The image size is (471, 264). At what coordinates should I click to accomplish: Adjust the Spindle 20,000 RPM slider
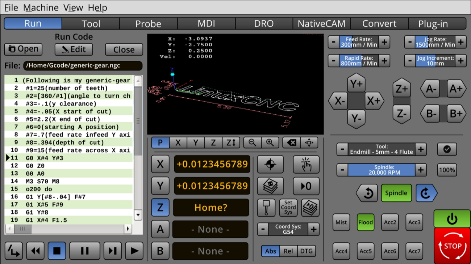[381, 170]
